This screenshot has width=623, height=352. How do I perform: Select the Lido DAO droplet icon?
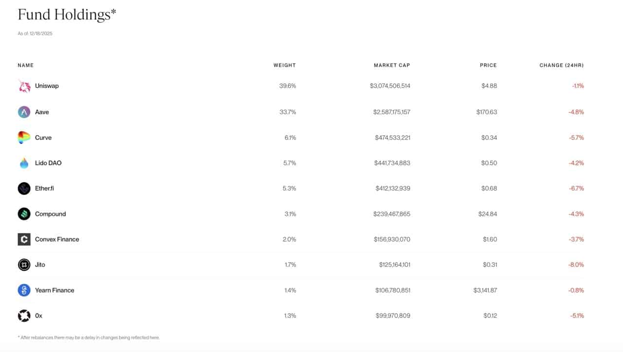pos(24,163)
